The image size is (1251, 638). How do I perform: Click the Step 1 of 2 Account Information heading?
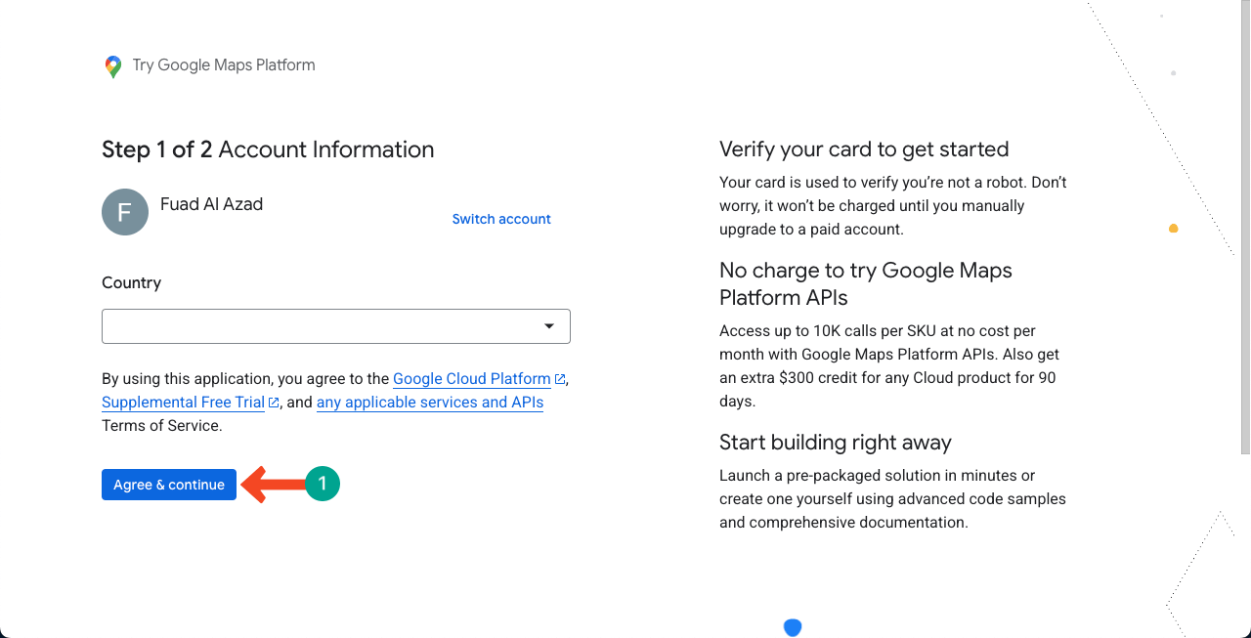coord(268,149)
